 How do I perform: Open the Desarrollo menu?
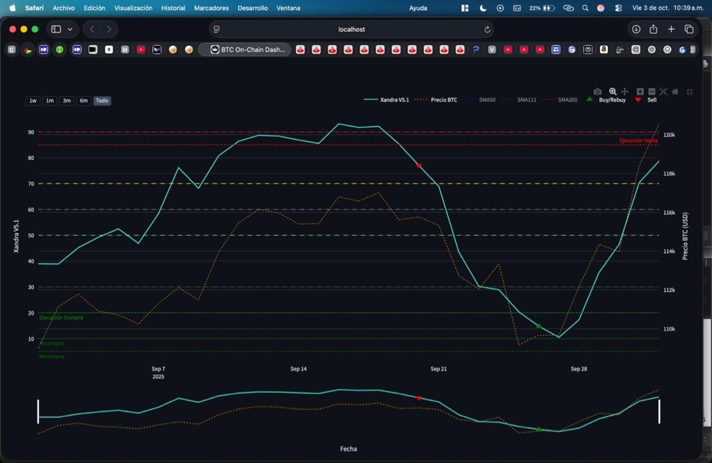(252, 8)
